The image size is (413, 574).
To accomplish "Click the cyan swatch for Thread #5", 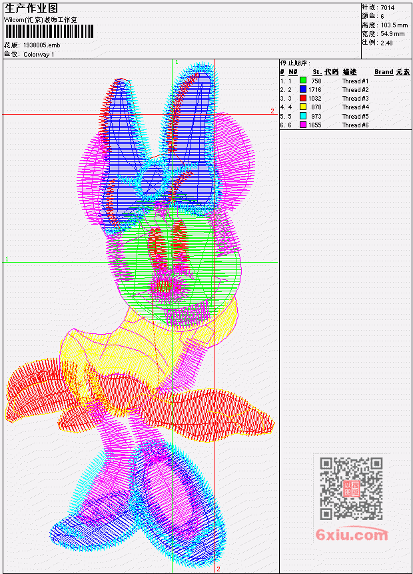I will point(303,116).
